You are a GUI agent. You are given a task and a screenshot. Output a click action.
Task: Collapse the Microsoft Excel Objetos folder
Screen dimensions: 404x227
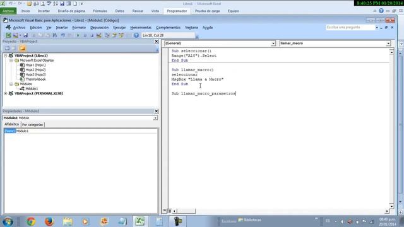[11, 61]
